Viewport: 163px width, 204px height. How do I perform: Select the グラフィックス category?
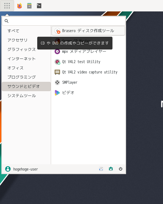point(26,49)
